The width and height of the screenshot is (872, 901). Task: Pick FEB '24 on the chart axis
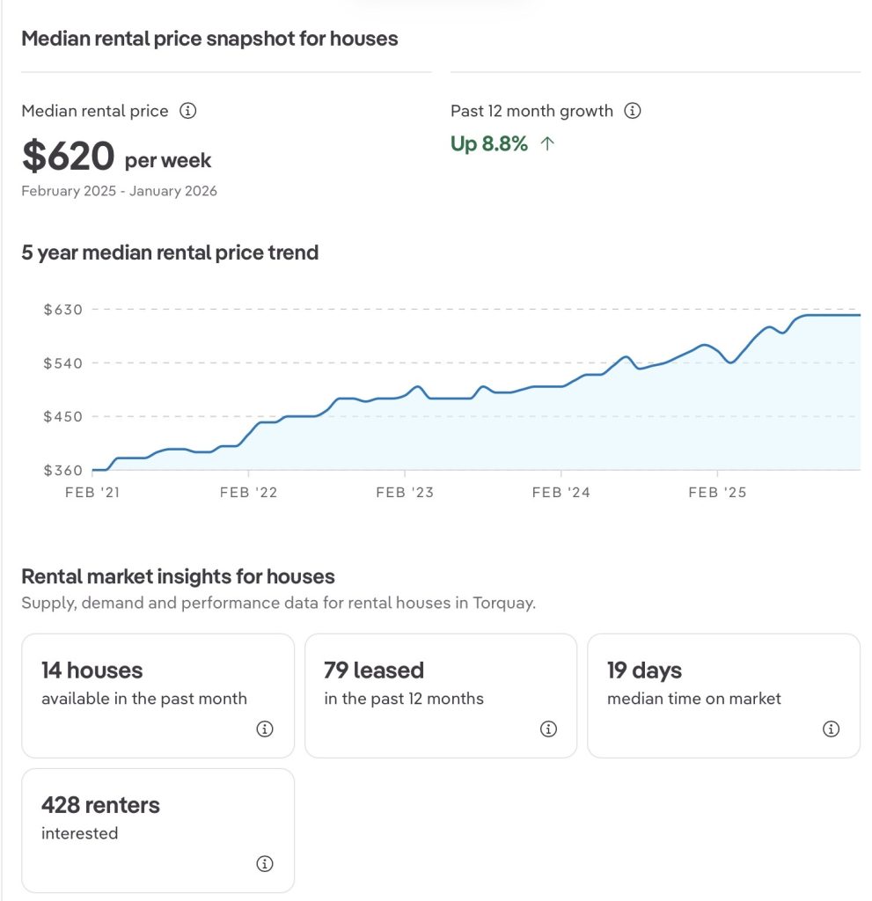pyautogui.click(x=561, y=492)
